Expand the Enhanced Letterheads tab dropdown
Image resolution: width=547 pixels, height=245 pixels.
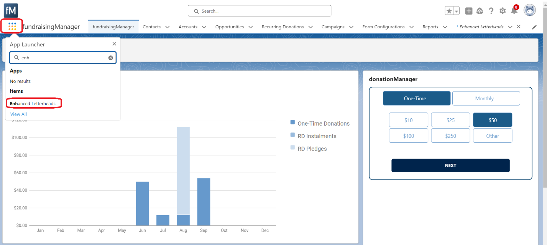point(510,27)
